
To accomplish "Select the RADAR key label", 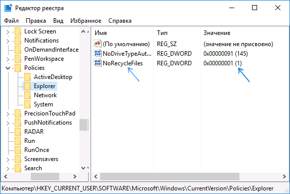I will (34, 132).
